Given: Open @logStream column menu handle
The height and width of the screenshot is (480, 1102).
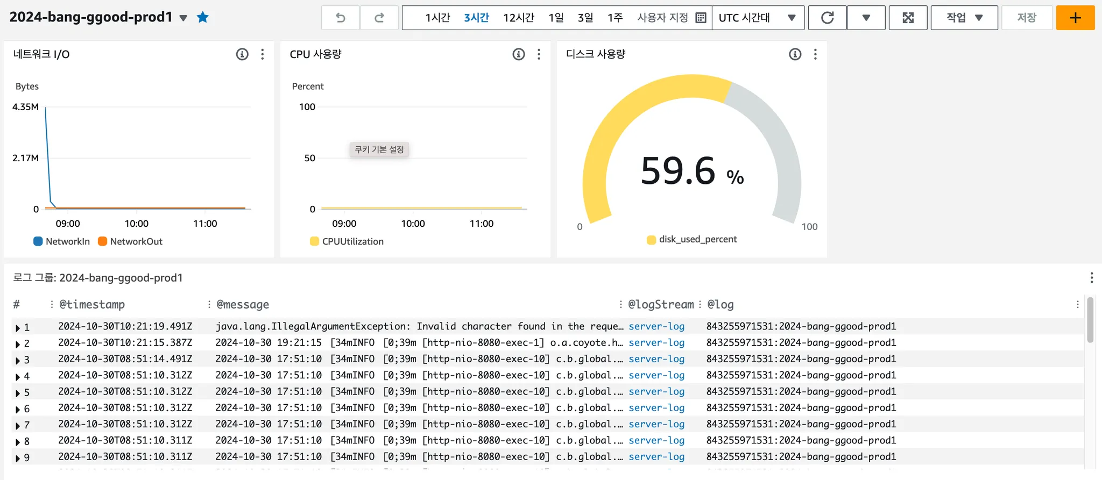Looking at the screenshot, I should pos(700,304).
